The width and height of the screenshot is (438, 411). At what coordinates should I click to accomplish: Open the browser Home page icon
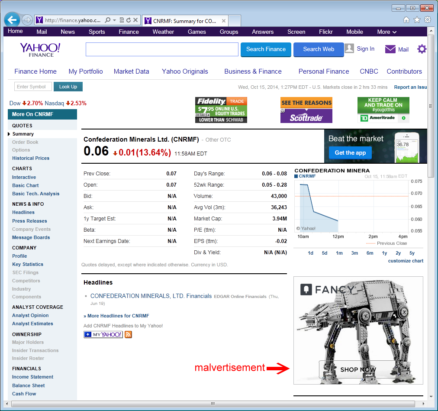pyautogui.click(x=406, y=19)
